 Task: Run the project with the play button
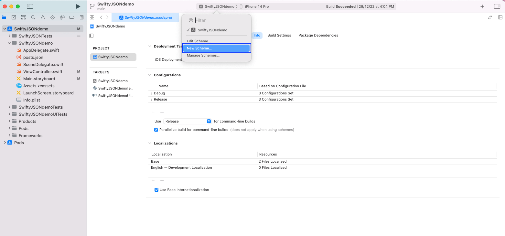[78, 6]
